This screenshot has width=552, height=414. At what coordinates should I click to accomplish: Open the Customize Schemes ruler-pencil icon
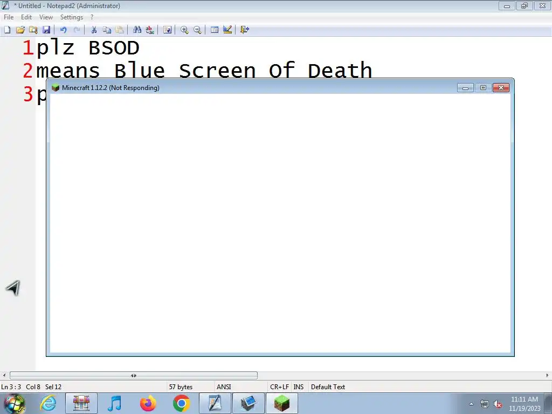click(x=227, y=30)
